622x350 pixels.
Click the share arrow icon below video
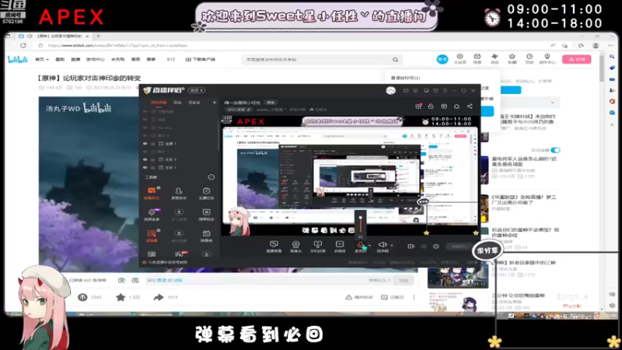[x=159, y=297]
